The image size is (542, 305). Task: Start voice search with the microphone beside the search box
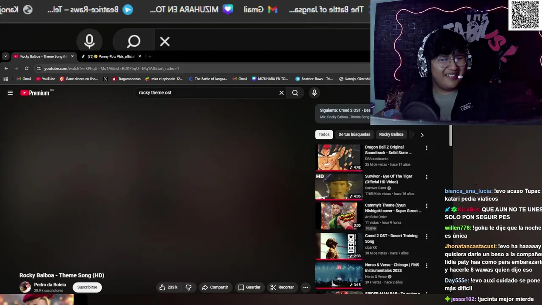click(x=314, y=93)
